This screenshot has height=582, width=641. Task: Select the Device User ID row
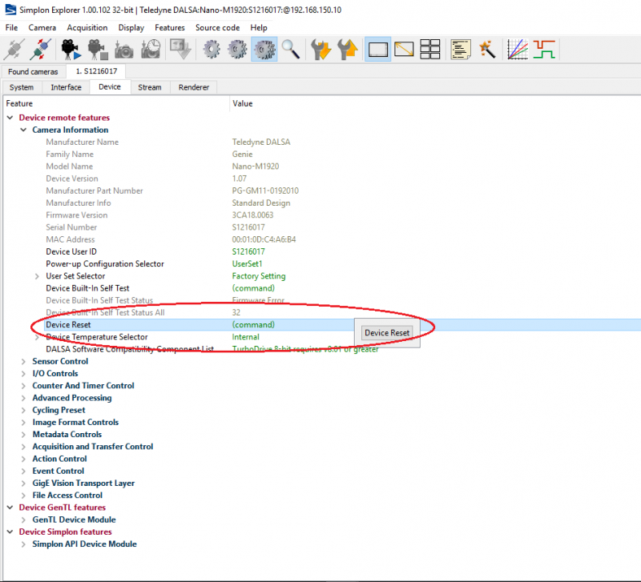(322, 251)
